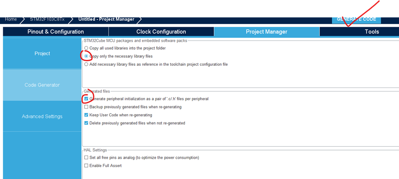The image size is (399, 179).
Task: Open the Tools tab
Action: click(359, 32)
